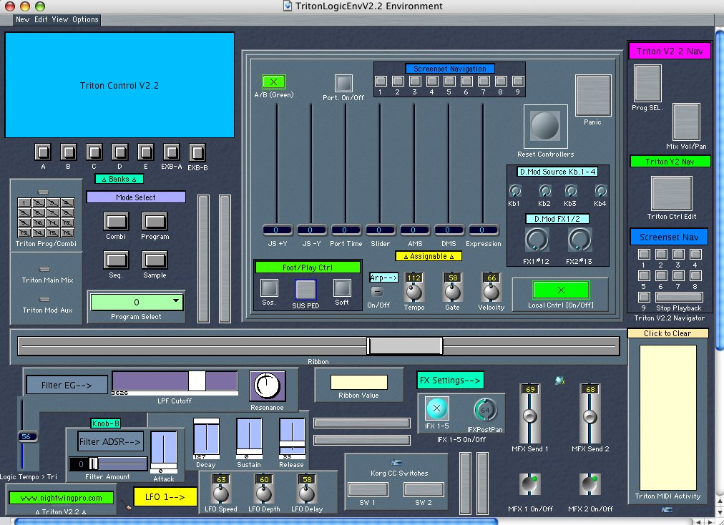Viewport: 724px width, 525px height.
Task: Click the Resonance dial
Action: point(268,386)
